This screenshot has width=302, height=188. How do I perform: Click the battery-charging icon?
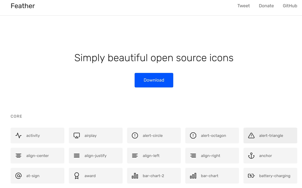[x=251, y=176]
